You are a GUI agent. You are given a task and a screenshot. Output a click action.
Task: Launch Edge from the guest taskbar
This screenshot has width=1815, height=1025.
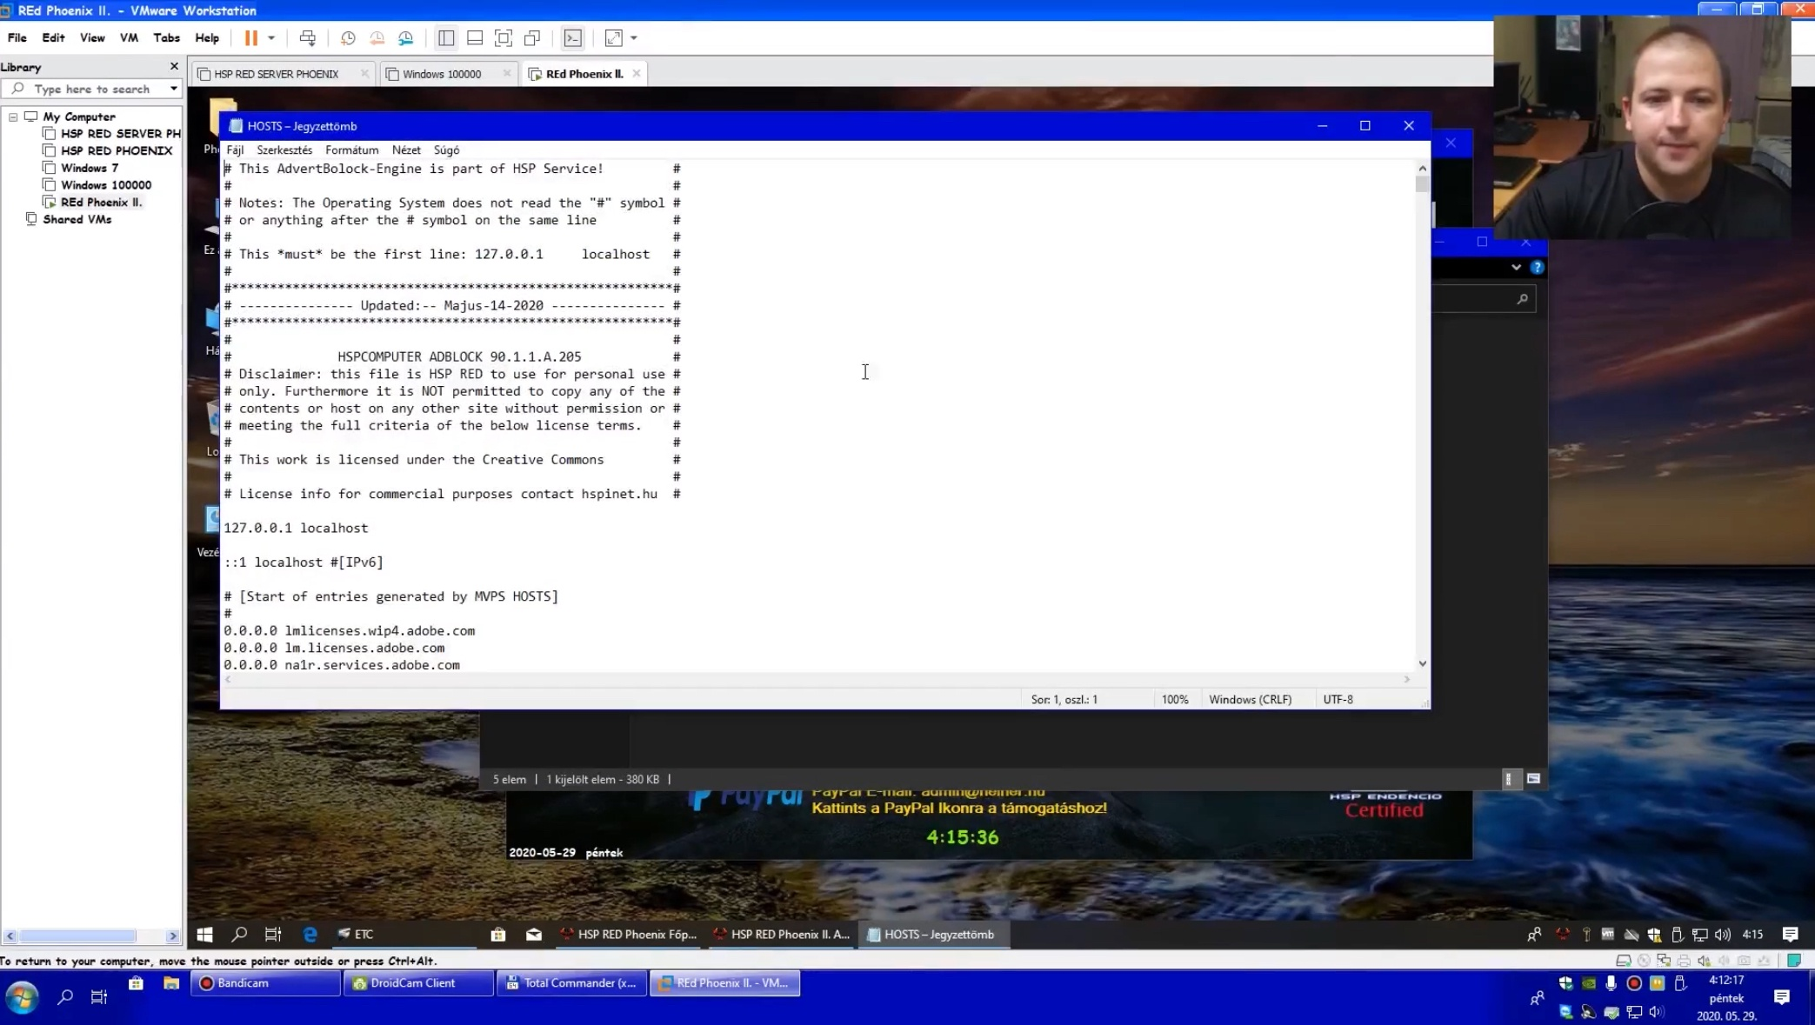[x=310, y=934]
